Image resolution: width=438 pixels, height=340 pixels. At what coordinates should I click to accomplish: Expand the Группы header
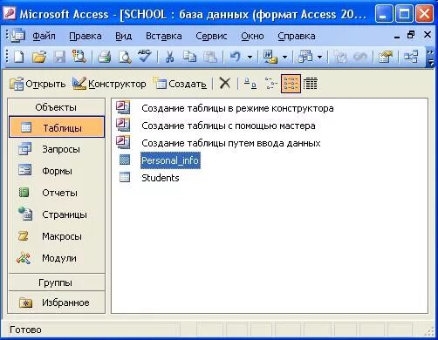click(57, 282)
